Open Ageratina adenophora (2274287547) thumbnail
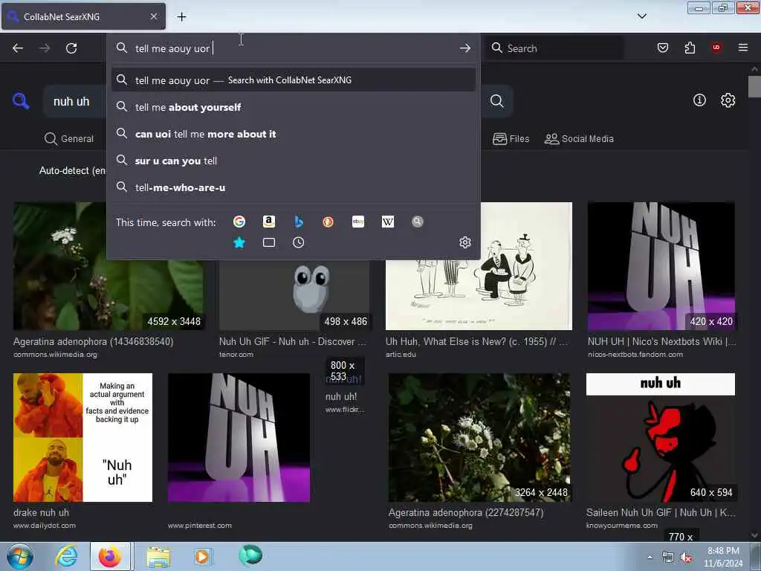The height and width of the screenshot is (571, 761). coord(479,437)
